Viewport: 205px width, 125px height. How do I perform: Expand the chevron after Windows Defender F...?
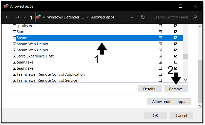point(88,17)
